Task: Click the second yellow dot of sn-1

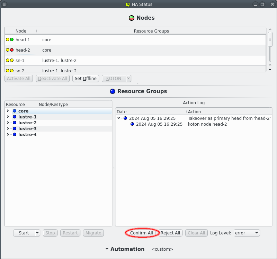Action: 12,60
